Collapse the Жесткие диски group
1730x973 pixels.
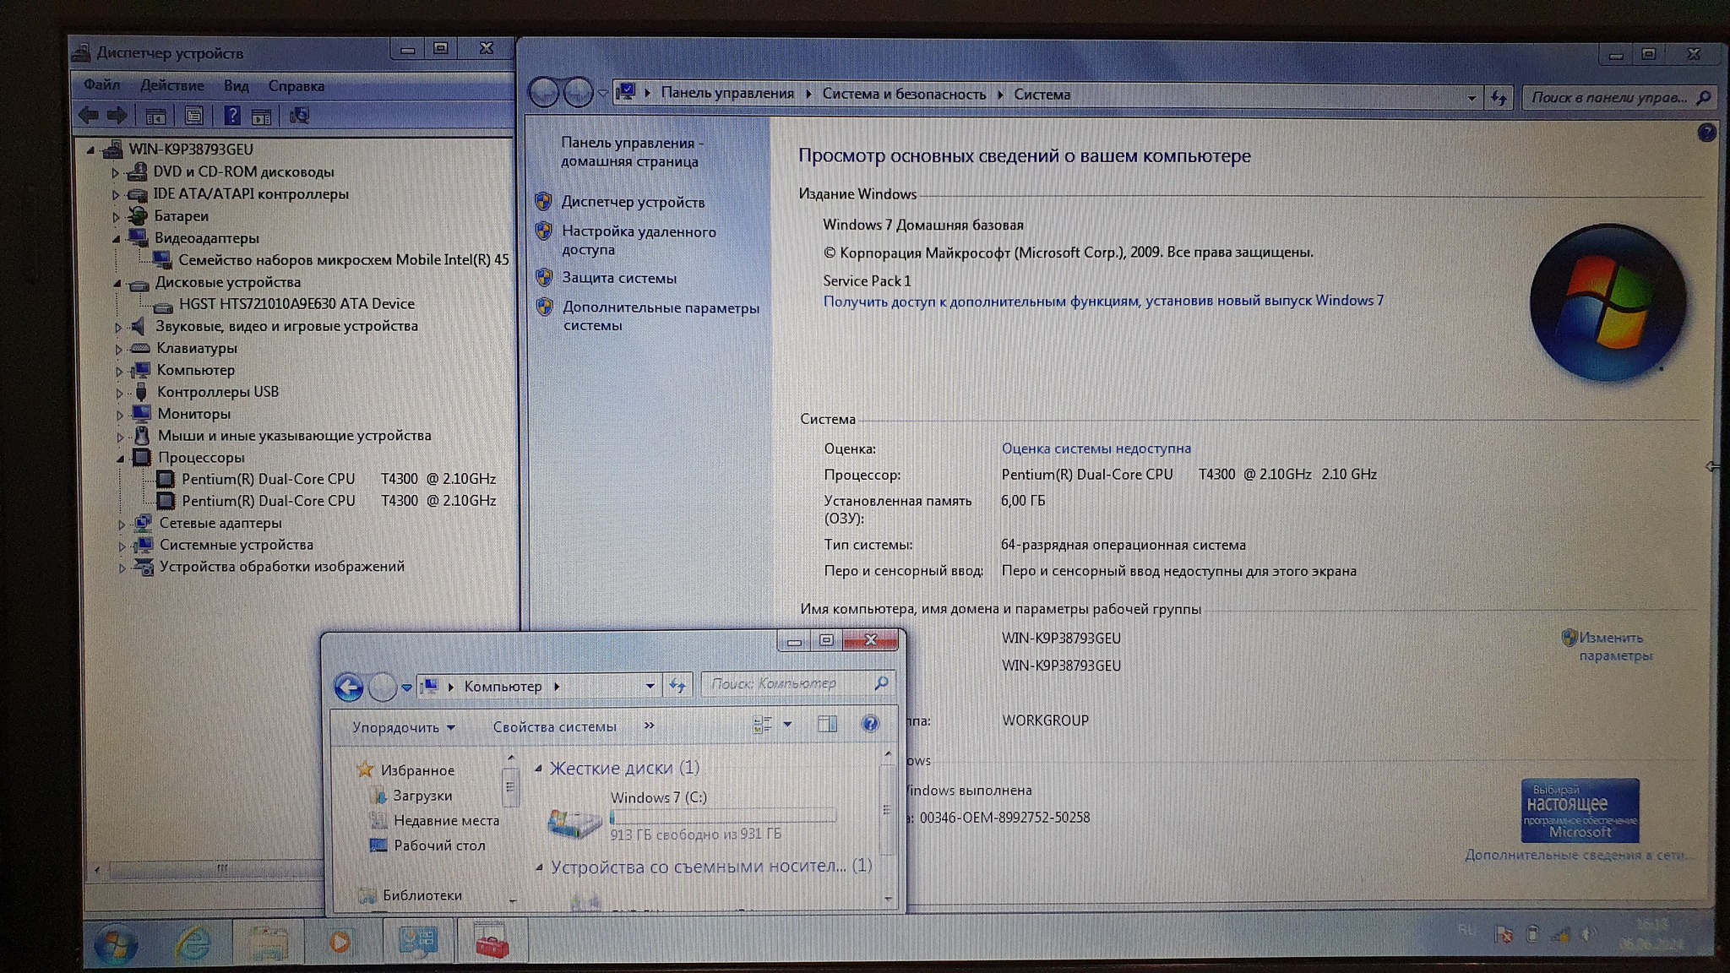pyautogui.click(x=538, y=768)
